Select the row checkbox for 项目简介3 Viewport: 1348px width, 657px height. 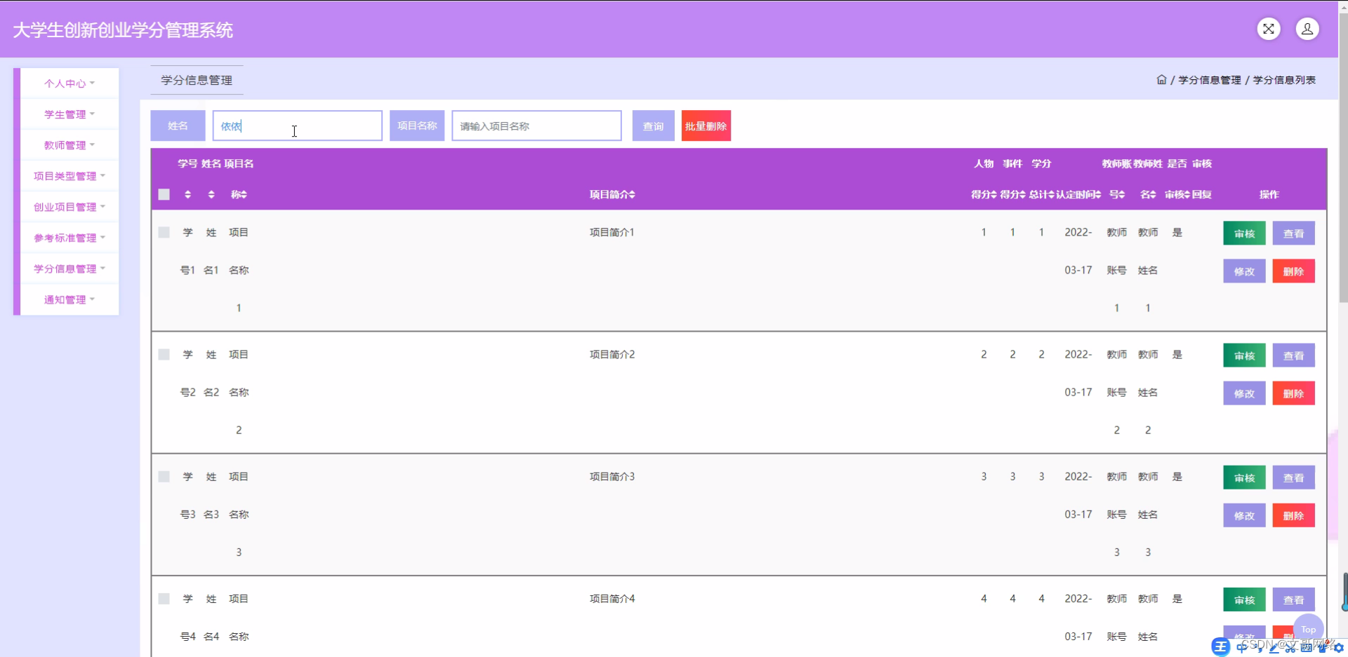(x=164, y=476)
